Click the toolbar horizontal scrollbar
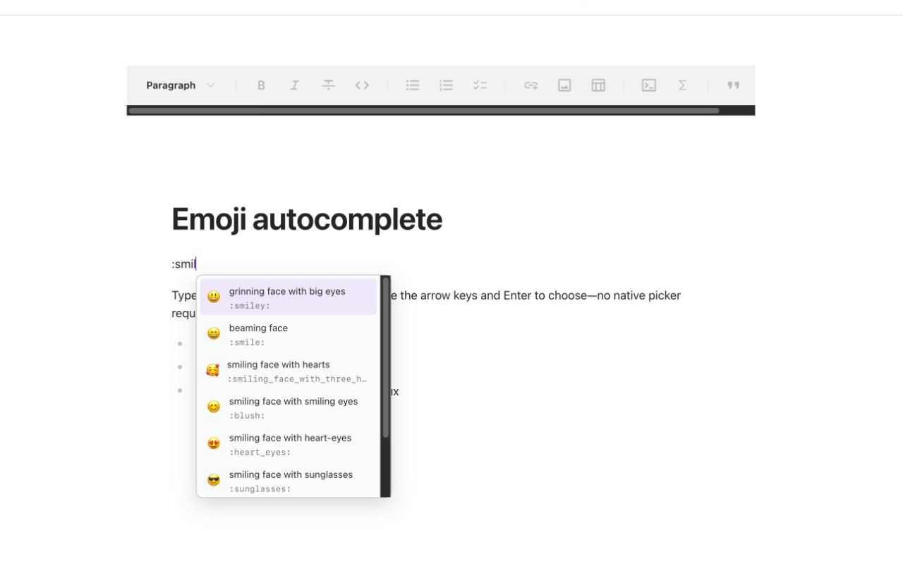The image size is (903, 578). coord(423,111)
